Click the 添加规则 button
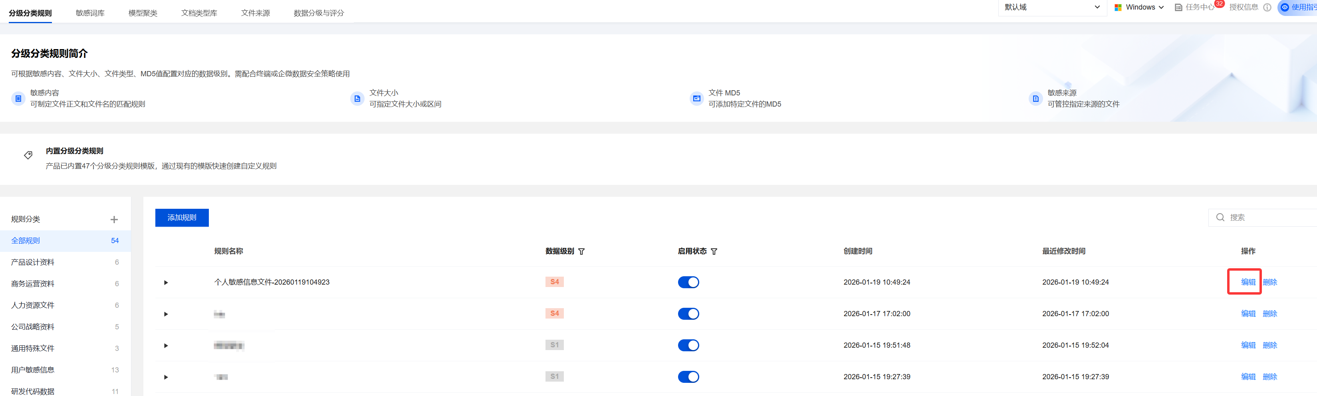The width and height of the screenshot is (1317, 396). [x=181, y=218]
